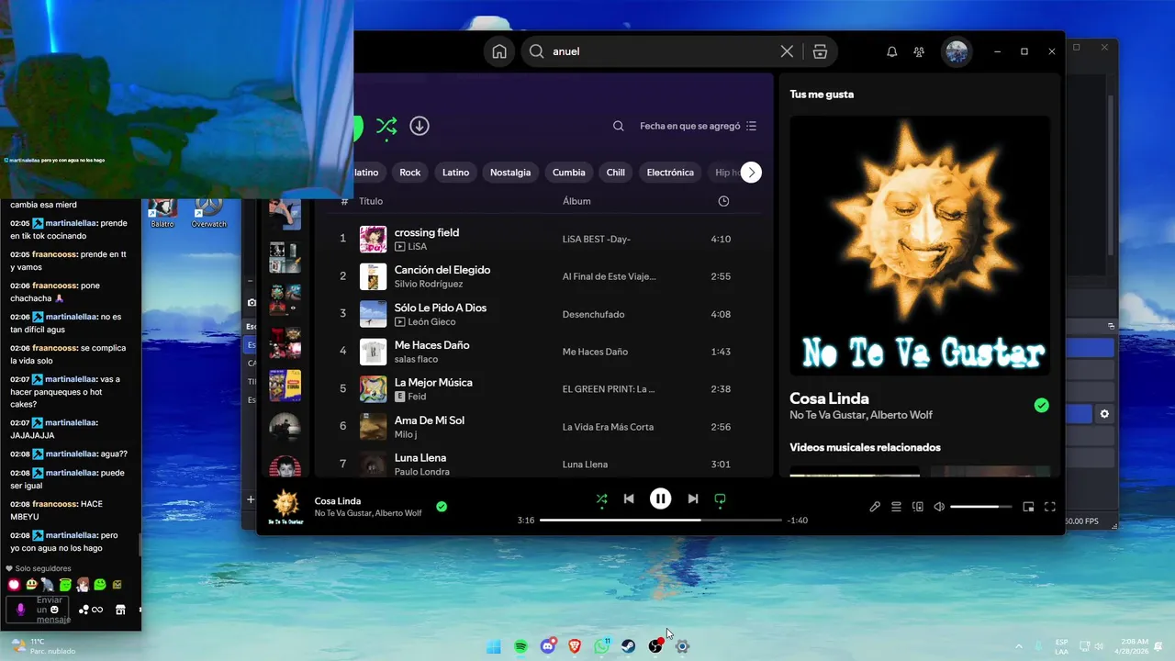Open the Spotify profile avatar menu
The width and height of the screenshot is (1175, 661).
tap(957, 51)
